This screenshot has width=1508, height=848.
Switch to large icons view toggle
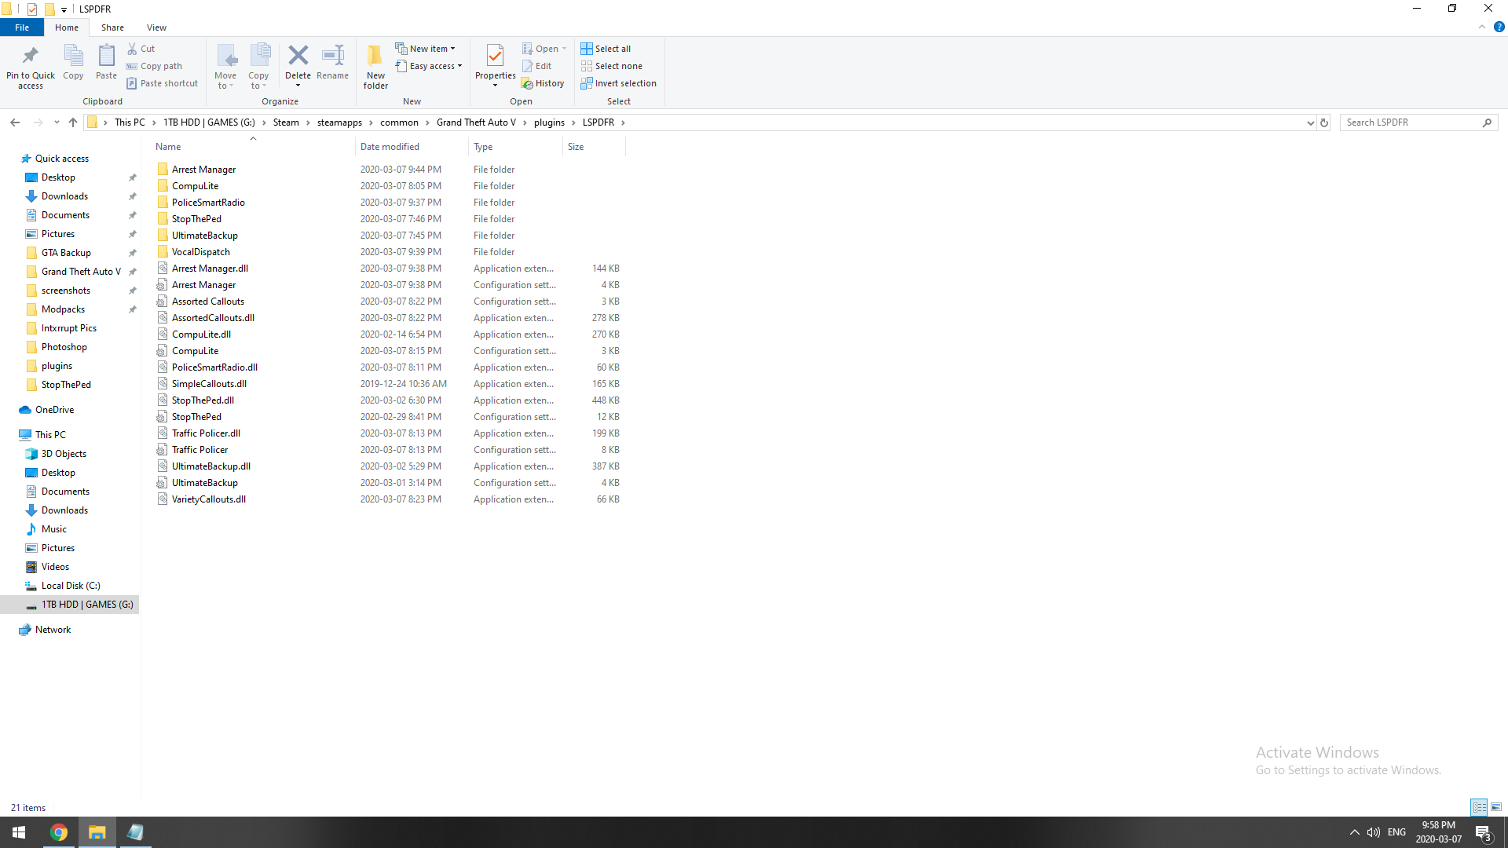point(1496,807)
